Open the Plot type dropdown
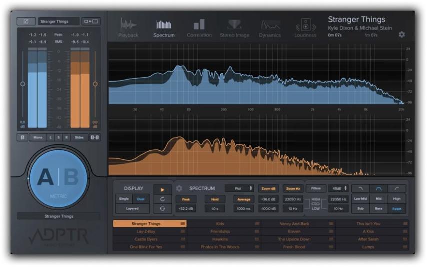 point(239,188)
